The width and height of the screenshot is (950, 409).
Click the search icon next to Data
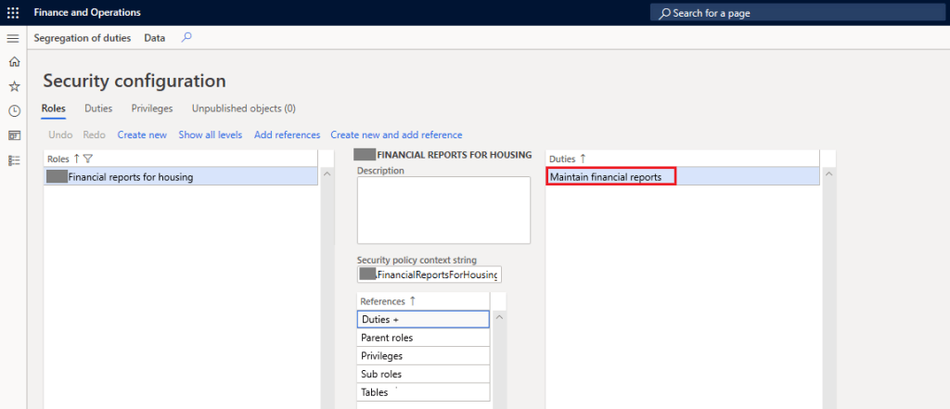click(x=186, y=38)
